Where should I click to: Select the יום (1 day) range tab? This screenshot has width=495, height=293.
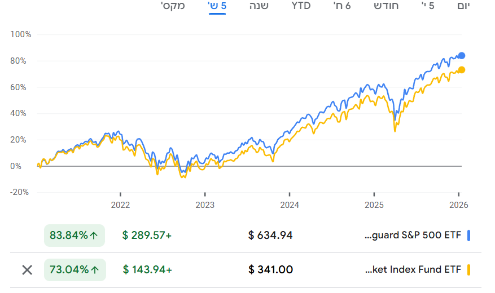tap(463, 6)
